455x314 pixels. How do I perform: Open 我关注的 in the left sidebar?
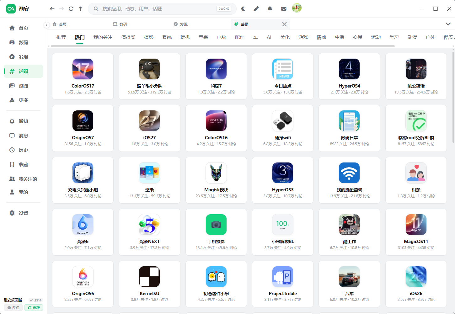(x=23, y=179)
